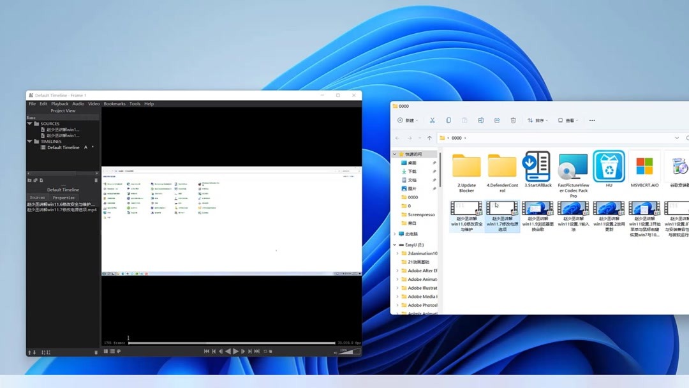Toggle loop playback in the transport bar

coord(265,350)
